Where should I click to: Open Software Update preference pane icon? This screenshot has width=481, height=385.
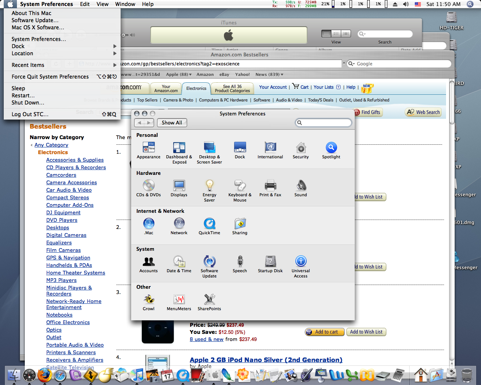(209, 267)
